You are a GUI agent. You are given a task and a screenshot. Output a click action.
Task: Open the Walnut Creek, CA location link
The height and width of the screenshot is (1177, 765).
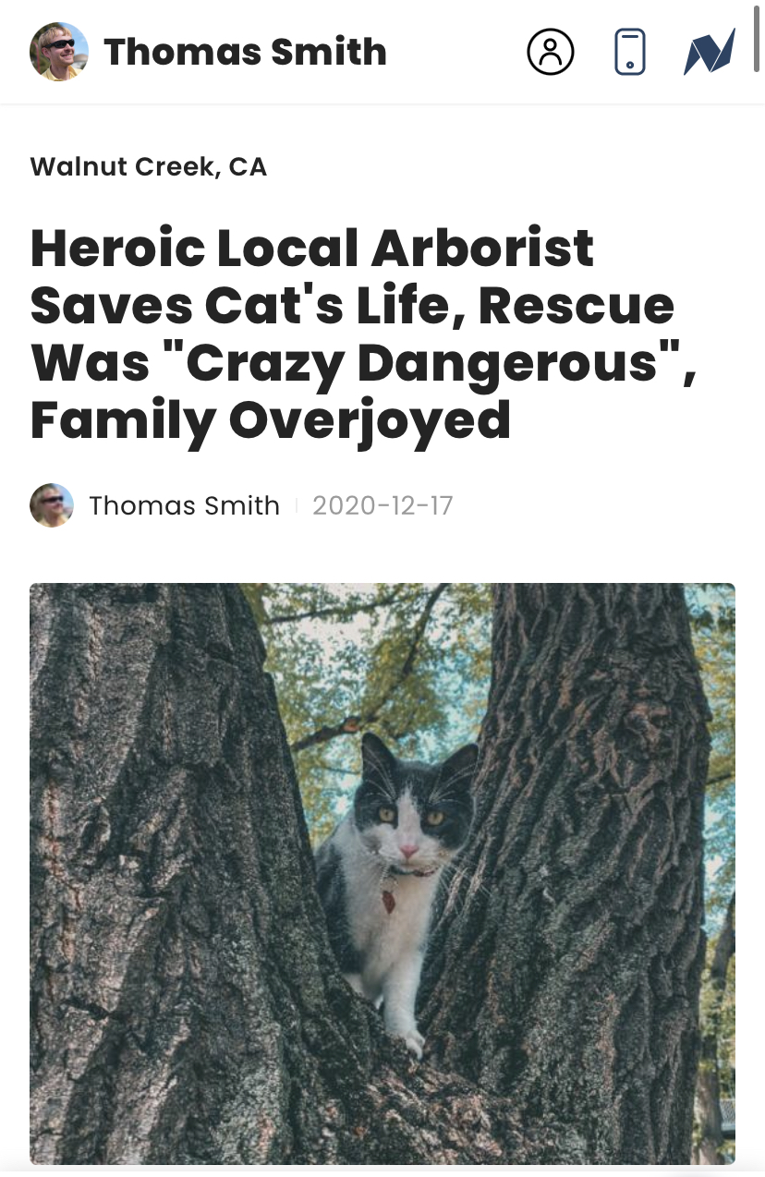click(149, 167)
